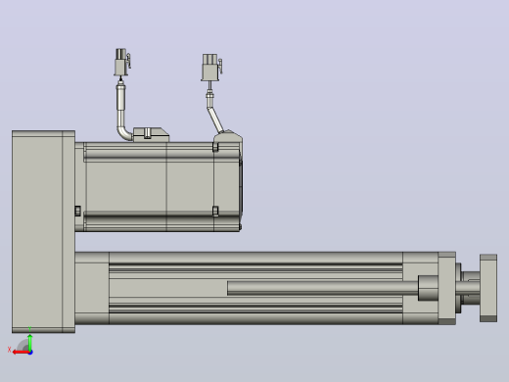
Task: Click the green Y axis arrow of the triad
Action: tap(29, 342)
